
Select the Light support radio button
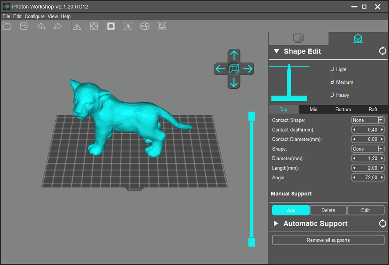332,69
